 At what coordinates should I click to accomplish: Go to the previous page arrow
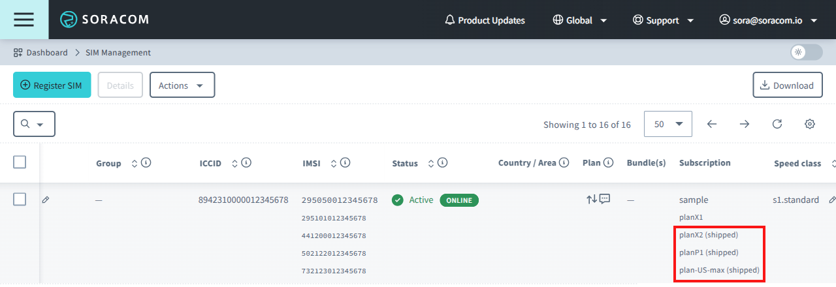click(x=712, y=124)
